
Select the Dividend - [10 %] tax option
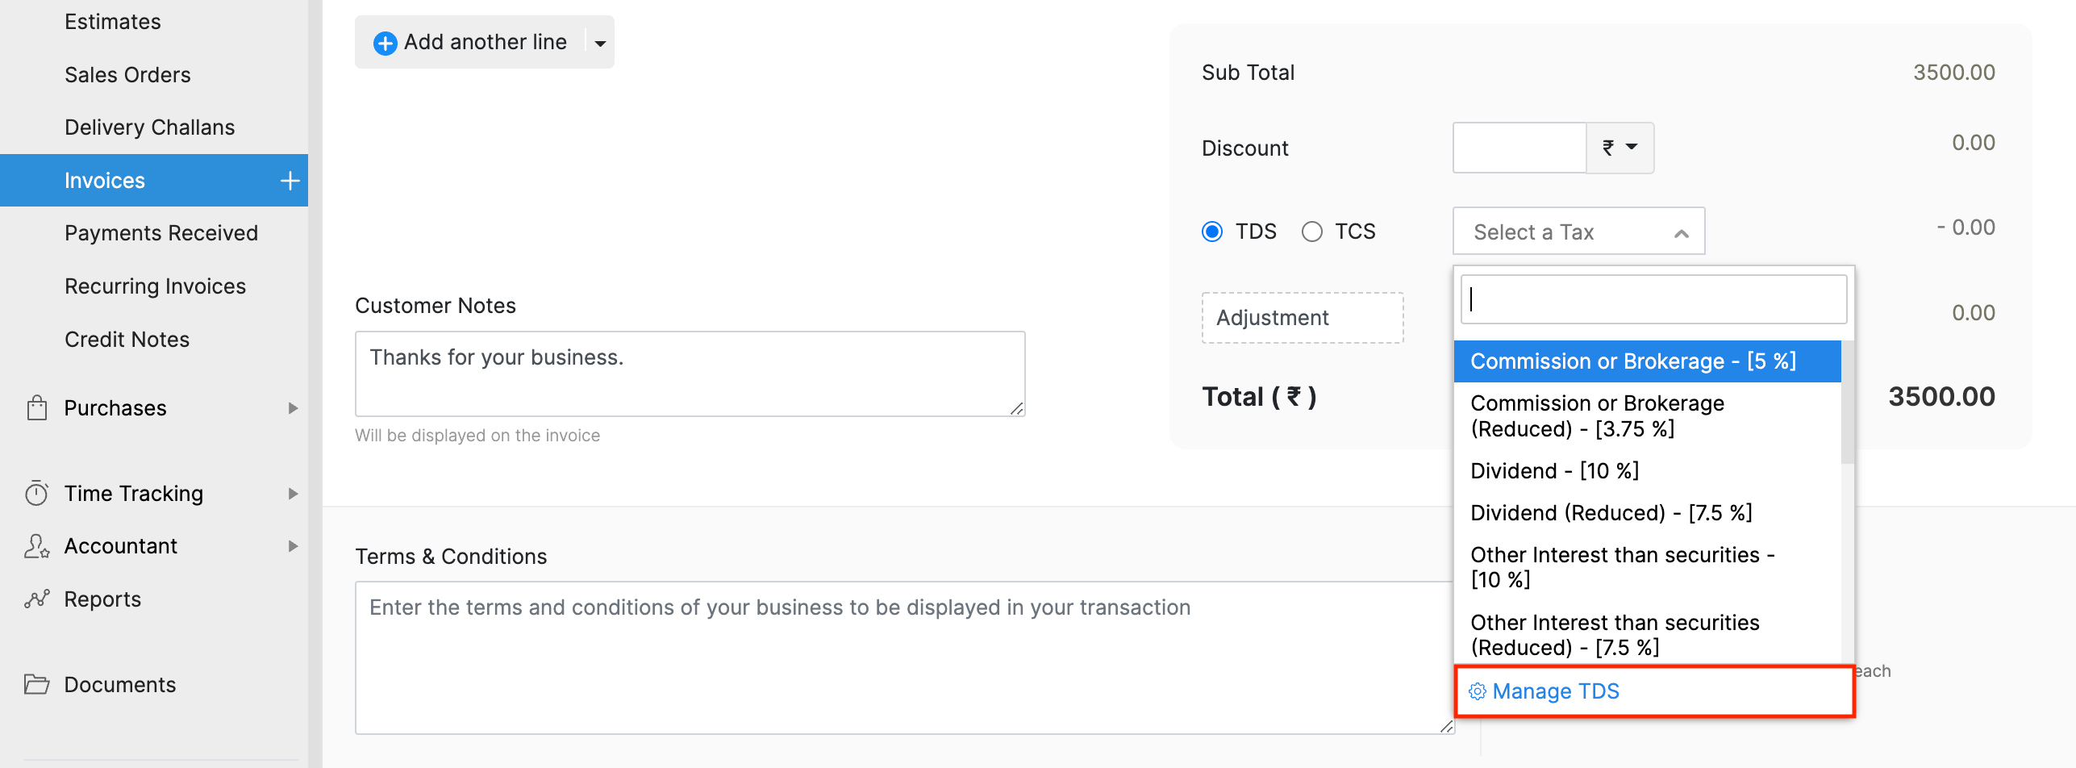(x=1554, y=470)
